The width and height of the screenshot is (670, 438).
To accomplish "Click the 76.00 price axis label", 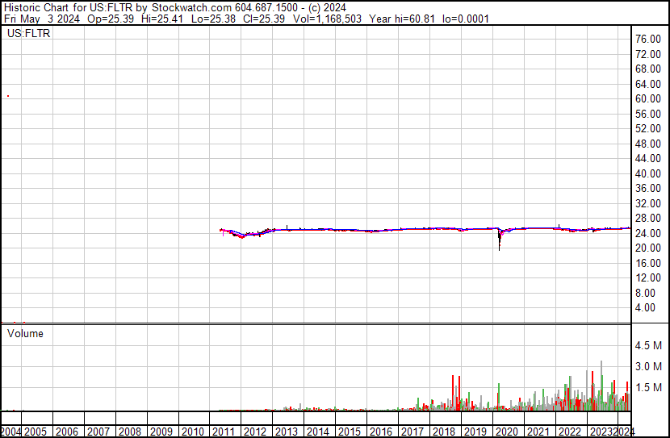I will (648, 40).
